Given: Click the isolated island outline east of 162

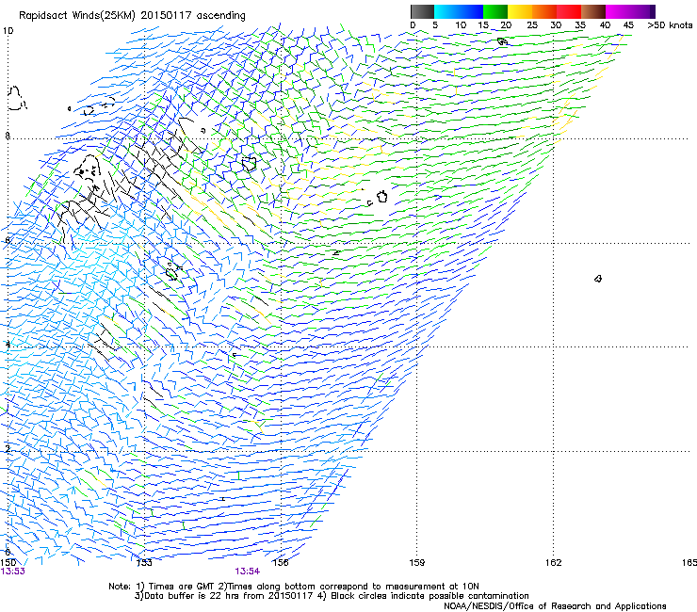Looking at the screenshot, I should (x=598, y=279).
